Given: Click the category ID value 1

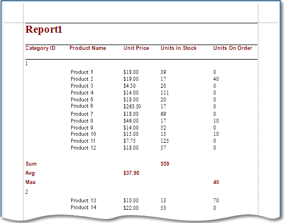Looking at the screenshot, I should tap(26, 64).
